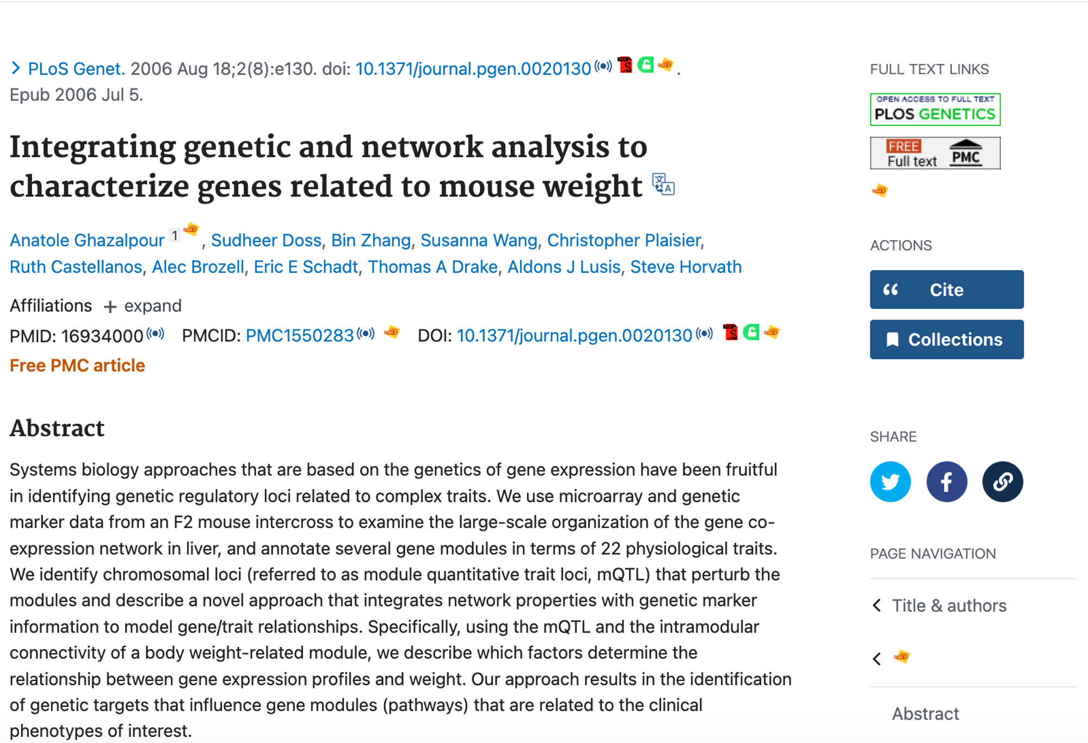
Task: Open the Cite dialog
Action: [947, 290]
